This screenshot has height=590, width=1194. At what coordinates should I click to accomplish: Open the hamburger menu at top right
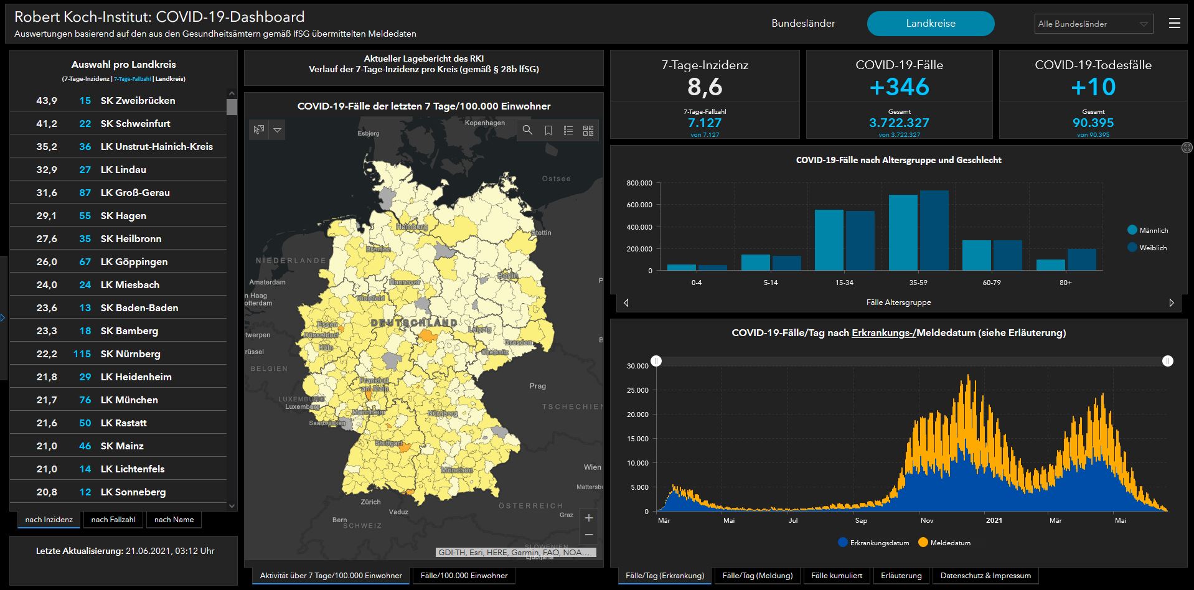coord(1175,24)
